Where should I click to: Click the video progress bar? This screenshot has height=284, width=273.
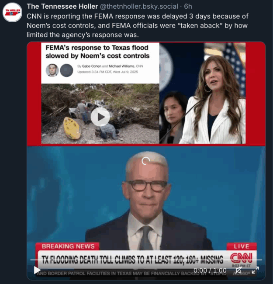point(146,260)
